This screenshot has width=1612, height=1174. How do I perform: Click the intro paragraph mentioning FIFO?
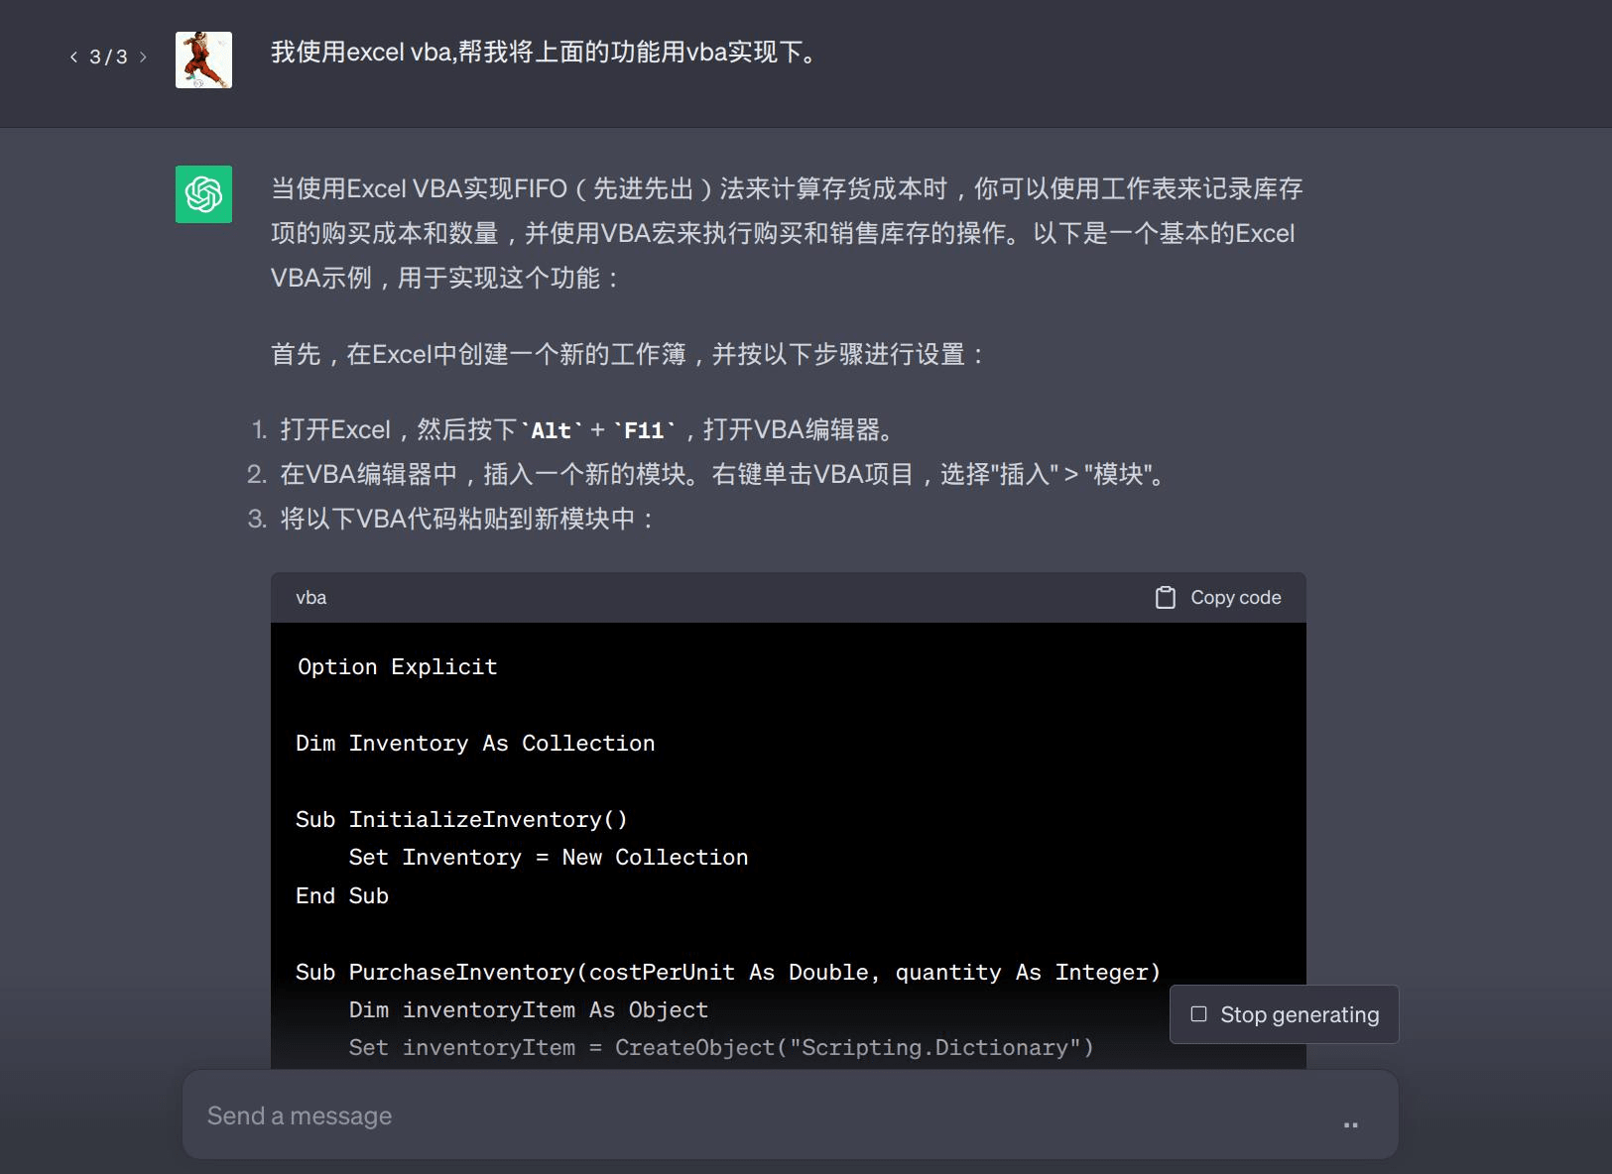coord(788,233)
